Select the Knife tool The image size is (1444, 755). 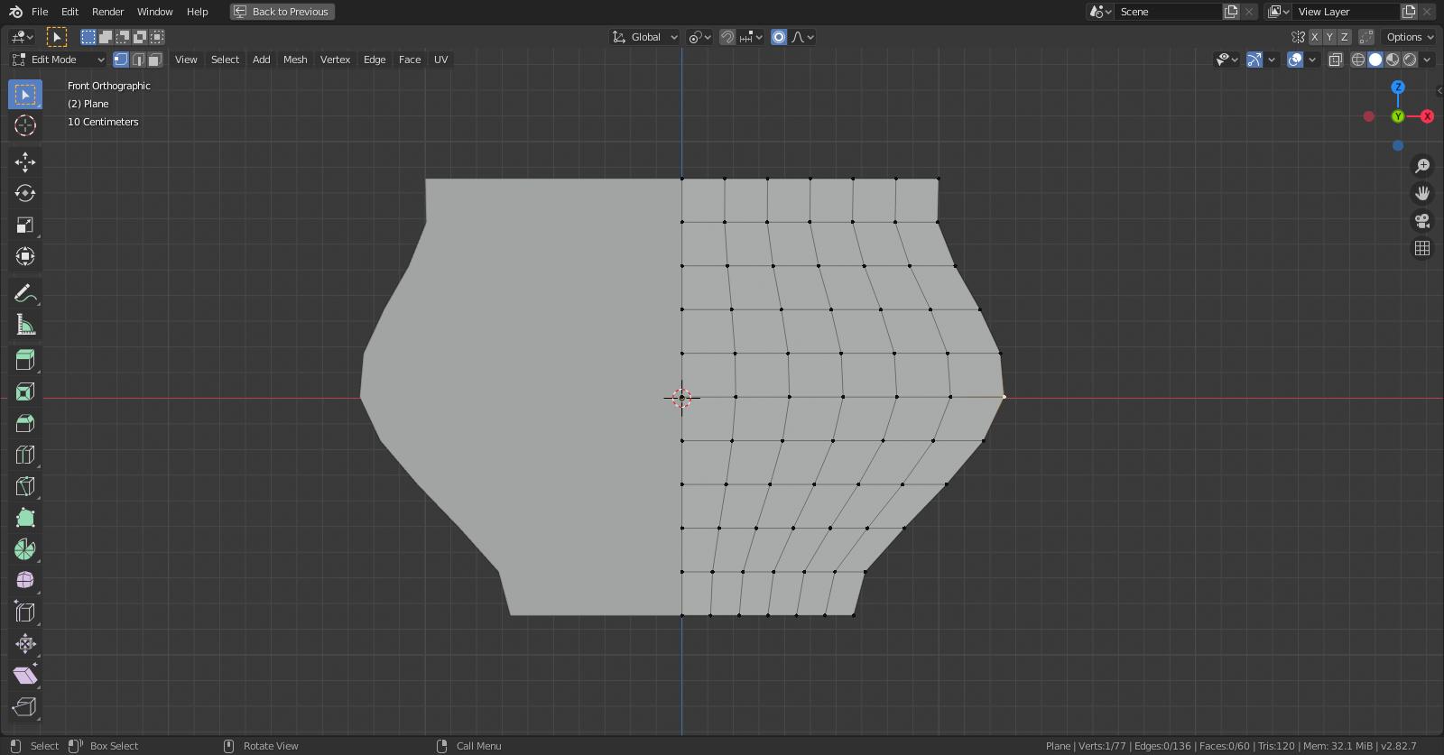tap(25, 486)
